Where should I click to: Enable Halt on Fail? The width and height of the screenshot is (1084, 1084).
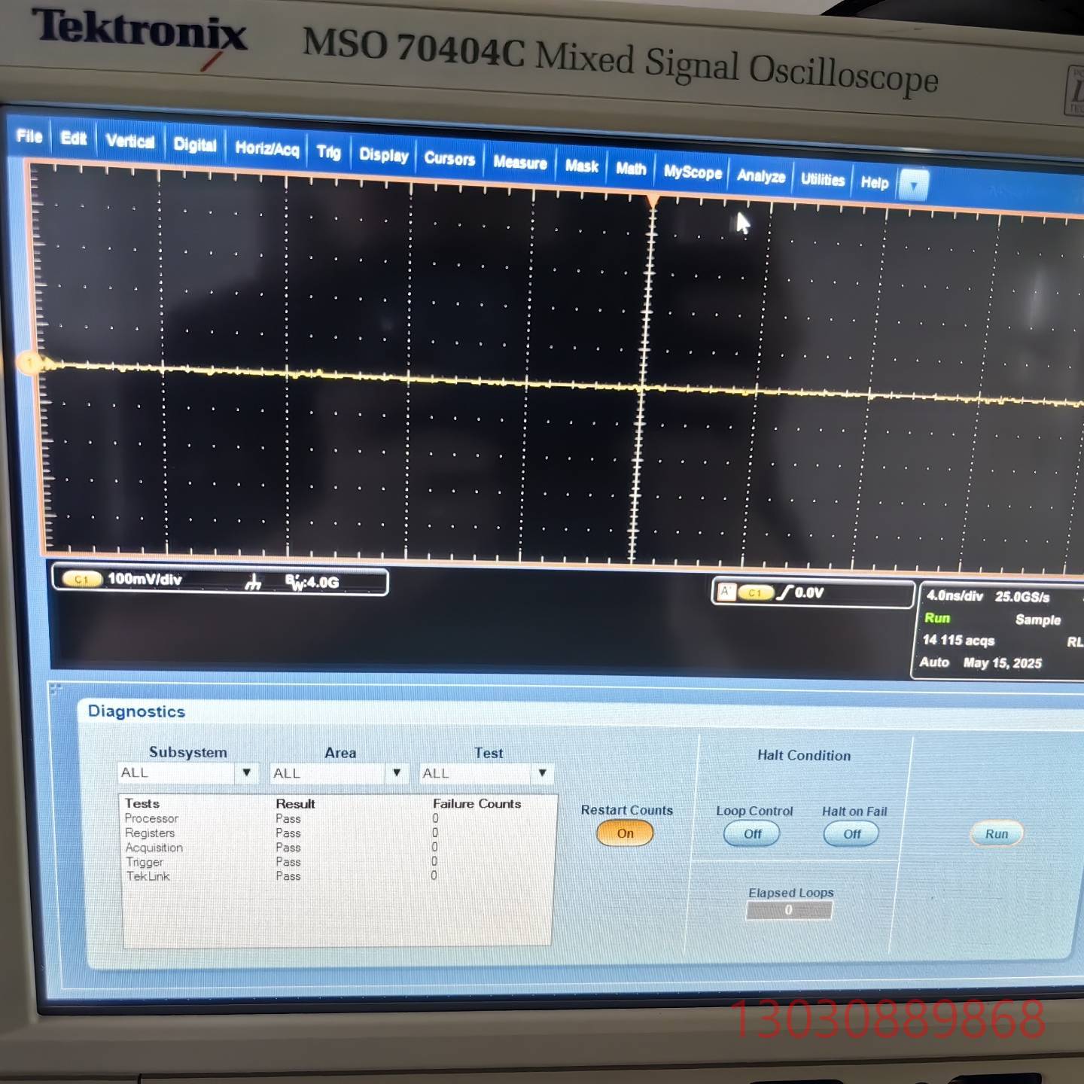coord(851,833)
